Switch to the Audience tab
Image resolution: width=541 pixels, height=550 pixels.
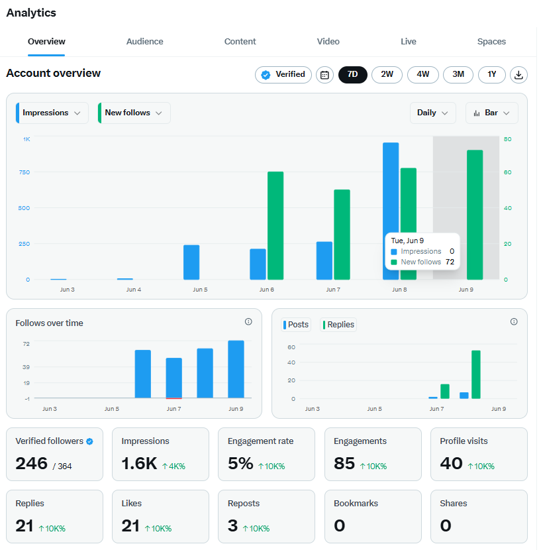(x=145, y=42)
